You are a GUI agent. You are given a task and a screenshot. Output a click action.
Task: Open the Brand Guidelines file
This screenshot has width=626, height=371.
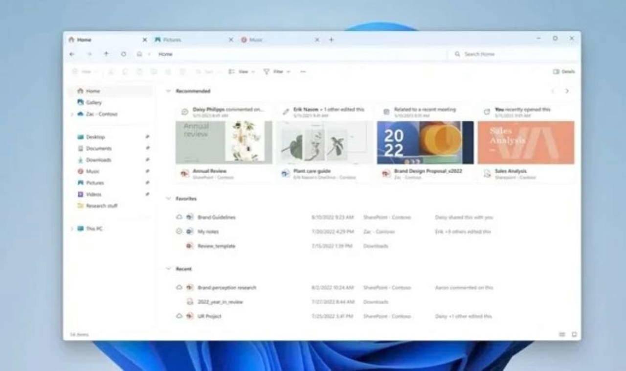[216, 217]
